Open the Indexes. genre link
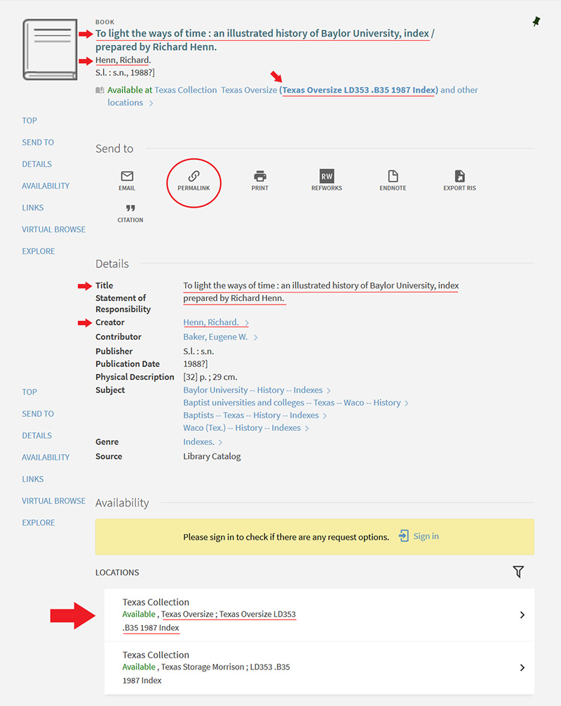This screenshot has width=561, height=706. pyautogui.click(x=198, y=441)
